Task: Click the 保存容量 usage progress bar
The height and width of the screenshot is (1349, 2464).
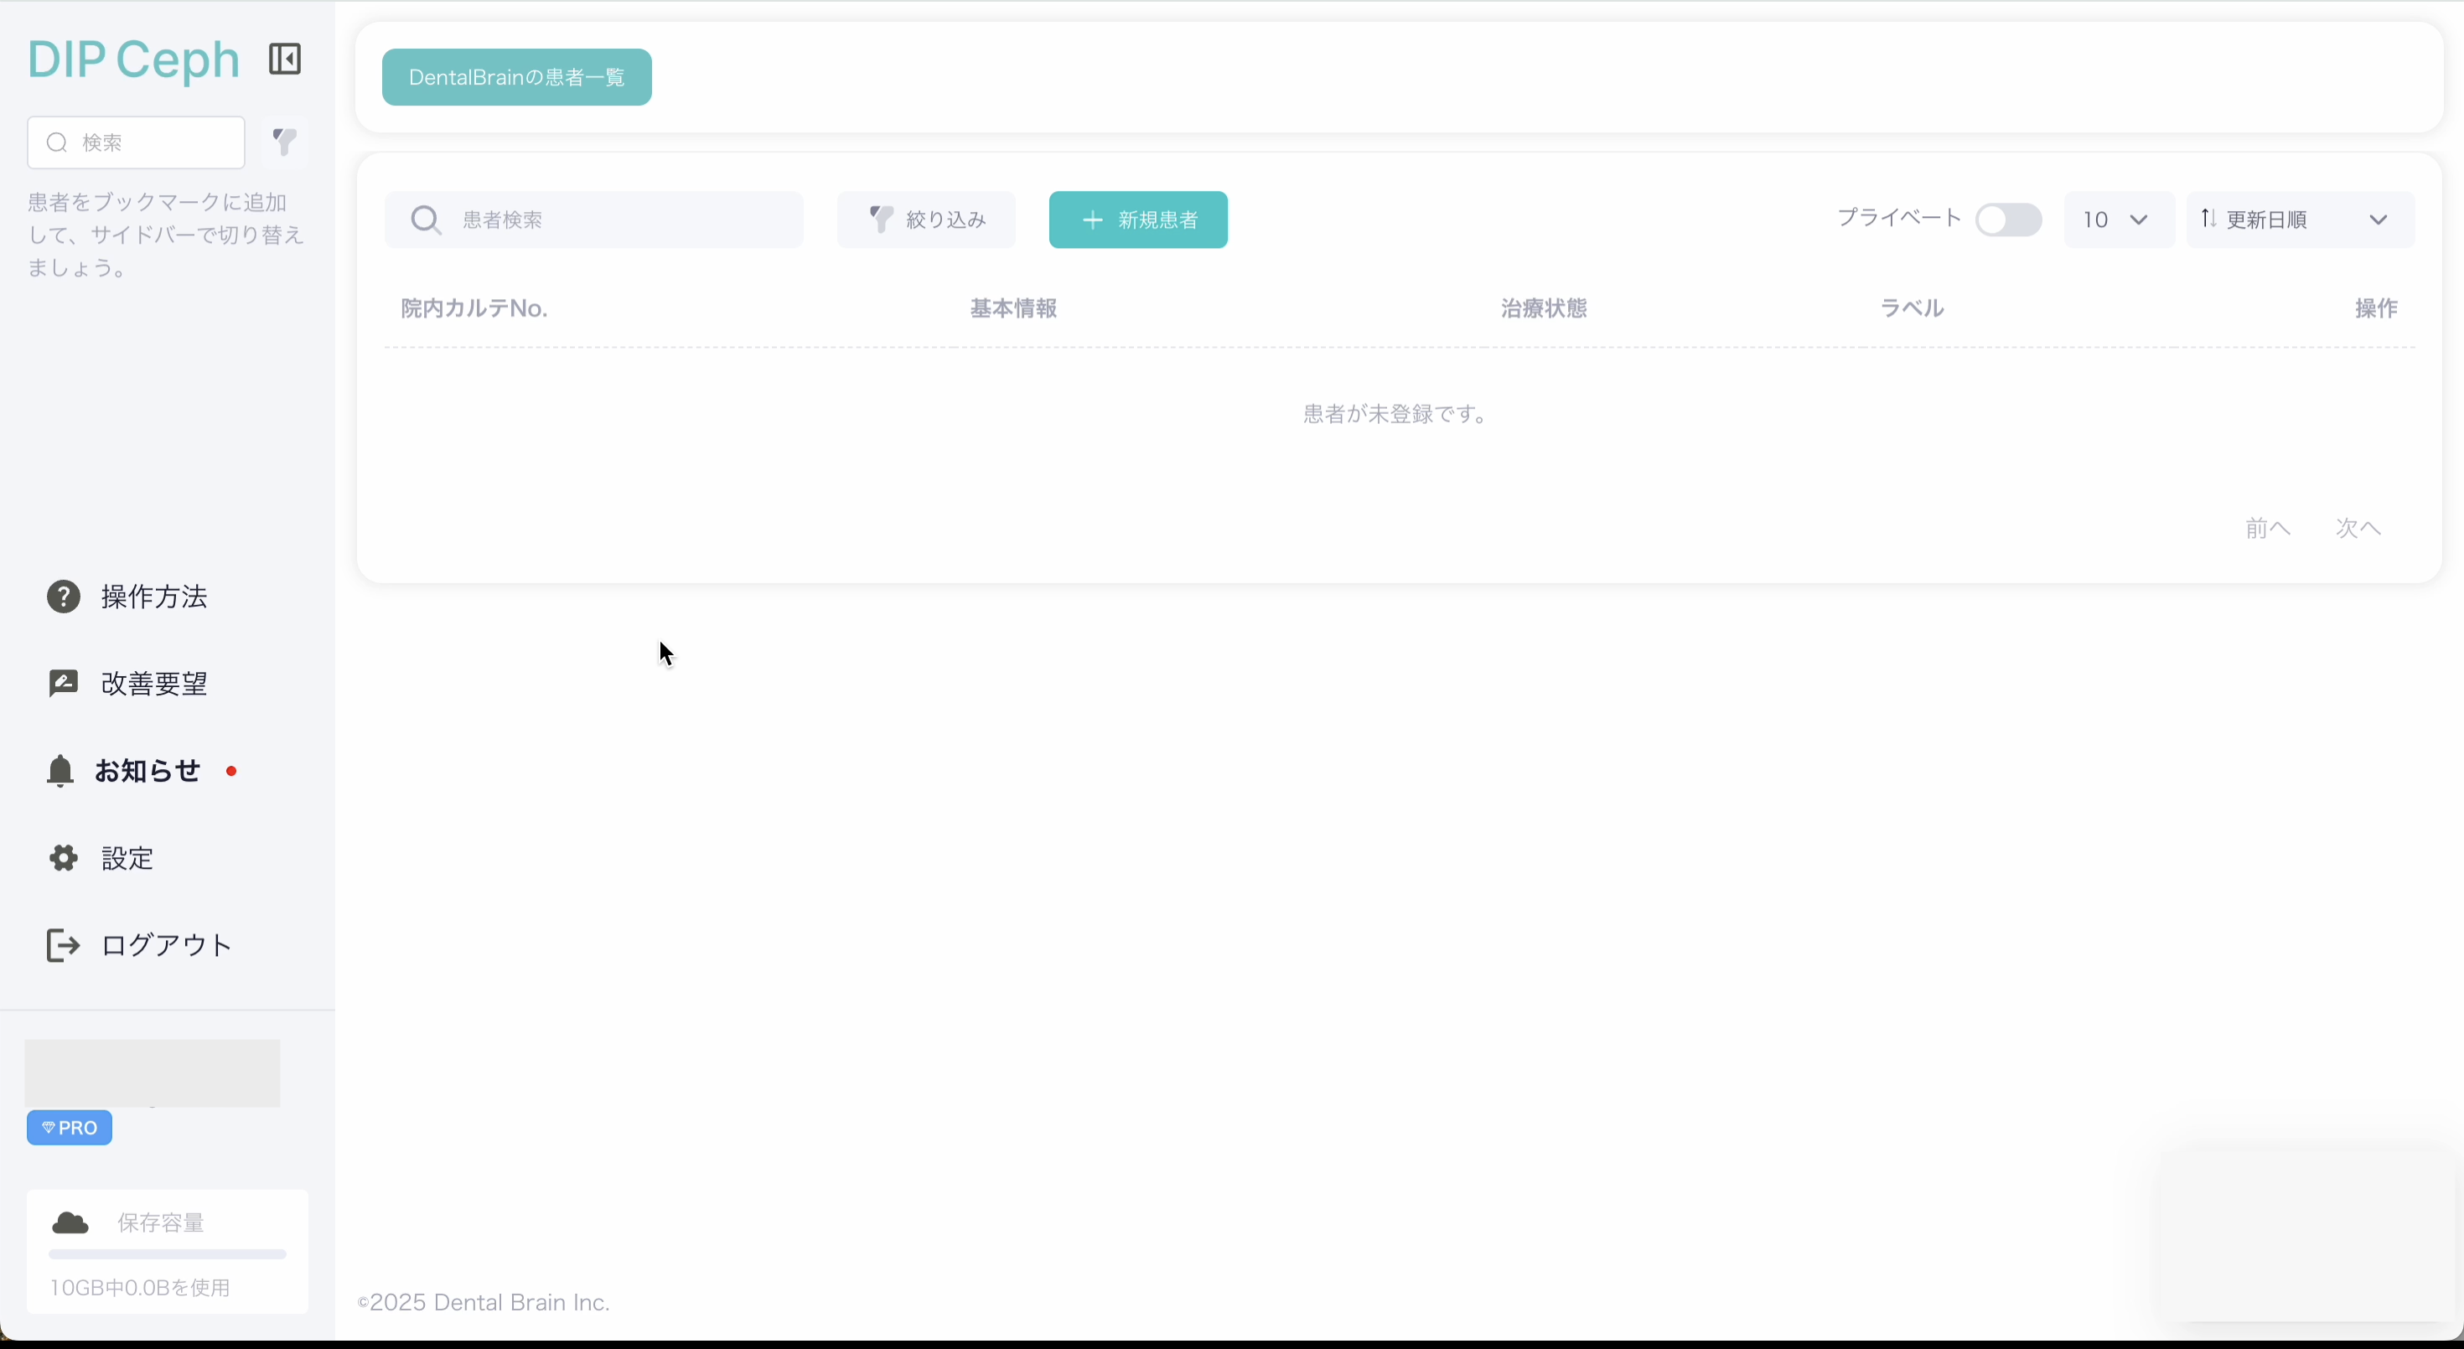Action: [x=168, y=1253]
